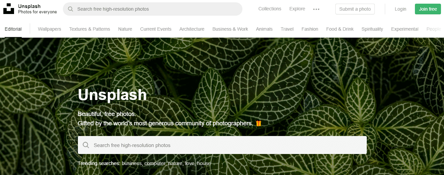The width and height of the screenshot is (444, 175).
Task: Focus the top header search field
Action: coord(152,9)
